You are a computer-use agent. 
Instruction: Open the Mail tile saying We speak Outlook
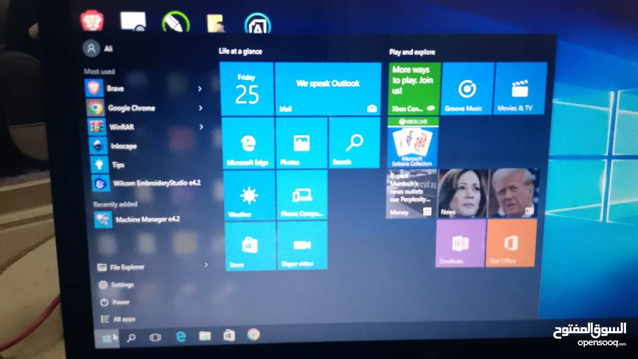click(x=328, y=89)
